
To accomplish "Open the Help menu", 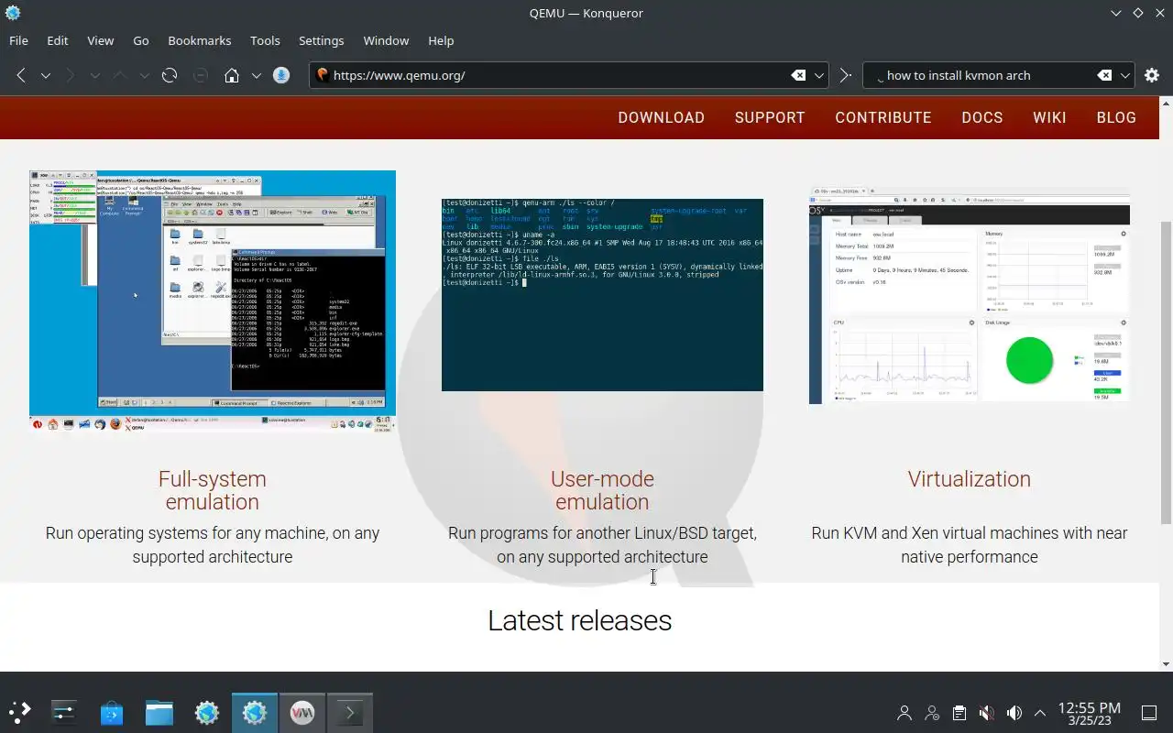I will [441, 40].
